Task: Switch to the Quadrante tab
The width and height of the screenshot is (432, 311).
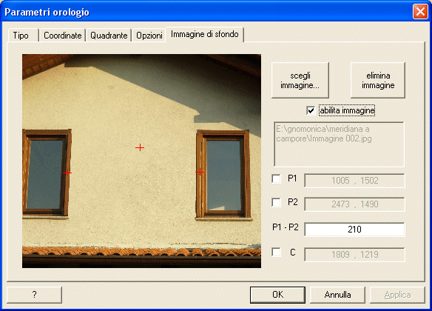Action: [x=109, y=36]
